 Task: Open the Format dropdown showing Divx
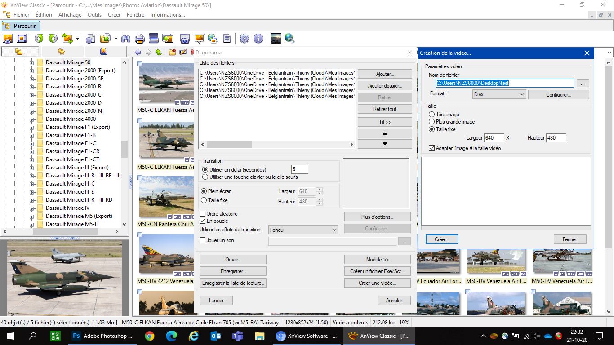pos(499,94)
